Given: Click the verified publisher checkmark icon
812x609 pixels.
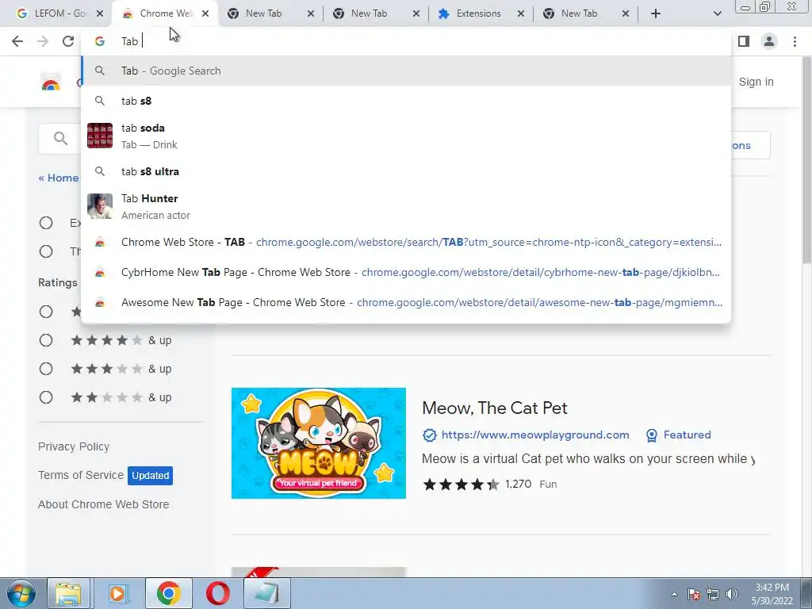Looking at the screenshot, I should pyautogui.click(x=429, y=435).
